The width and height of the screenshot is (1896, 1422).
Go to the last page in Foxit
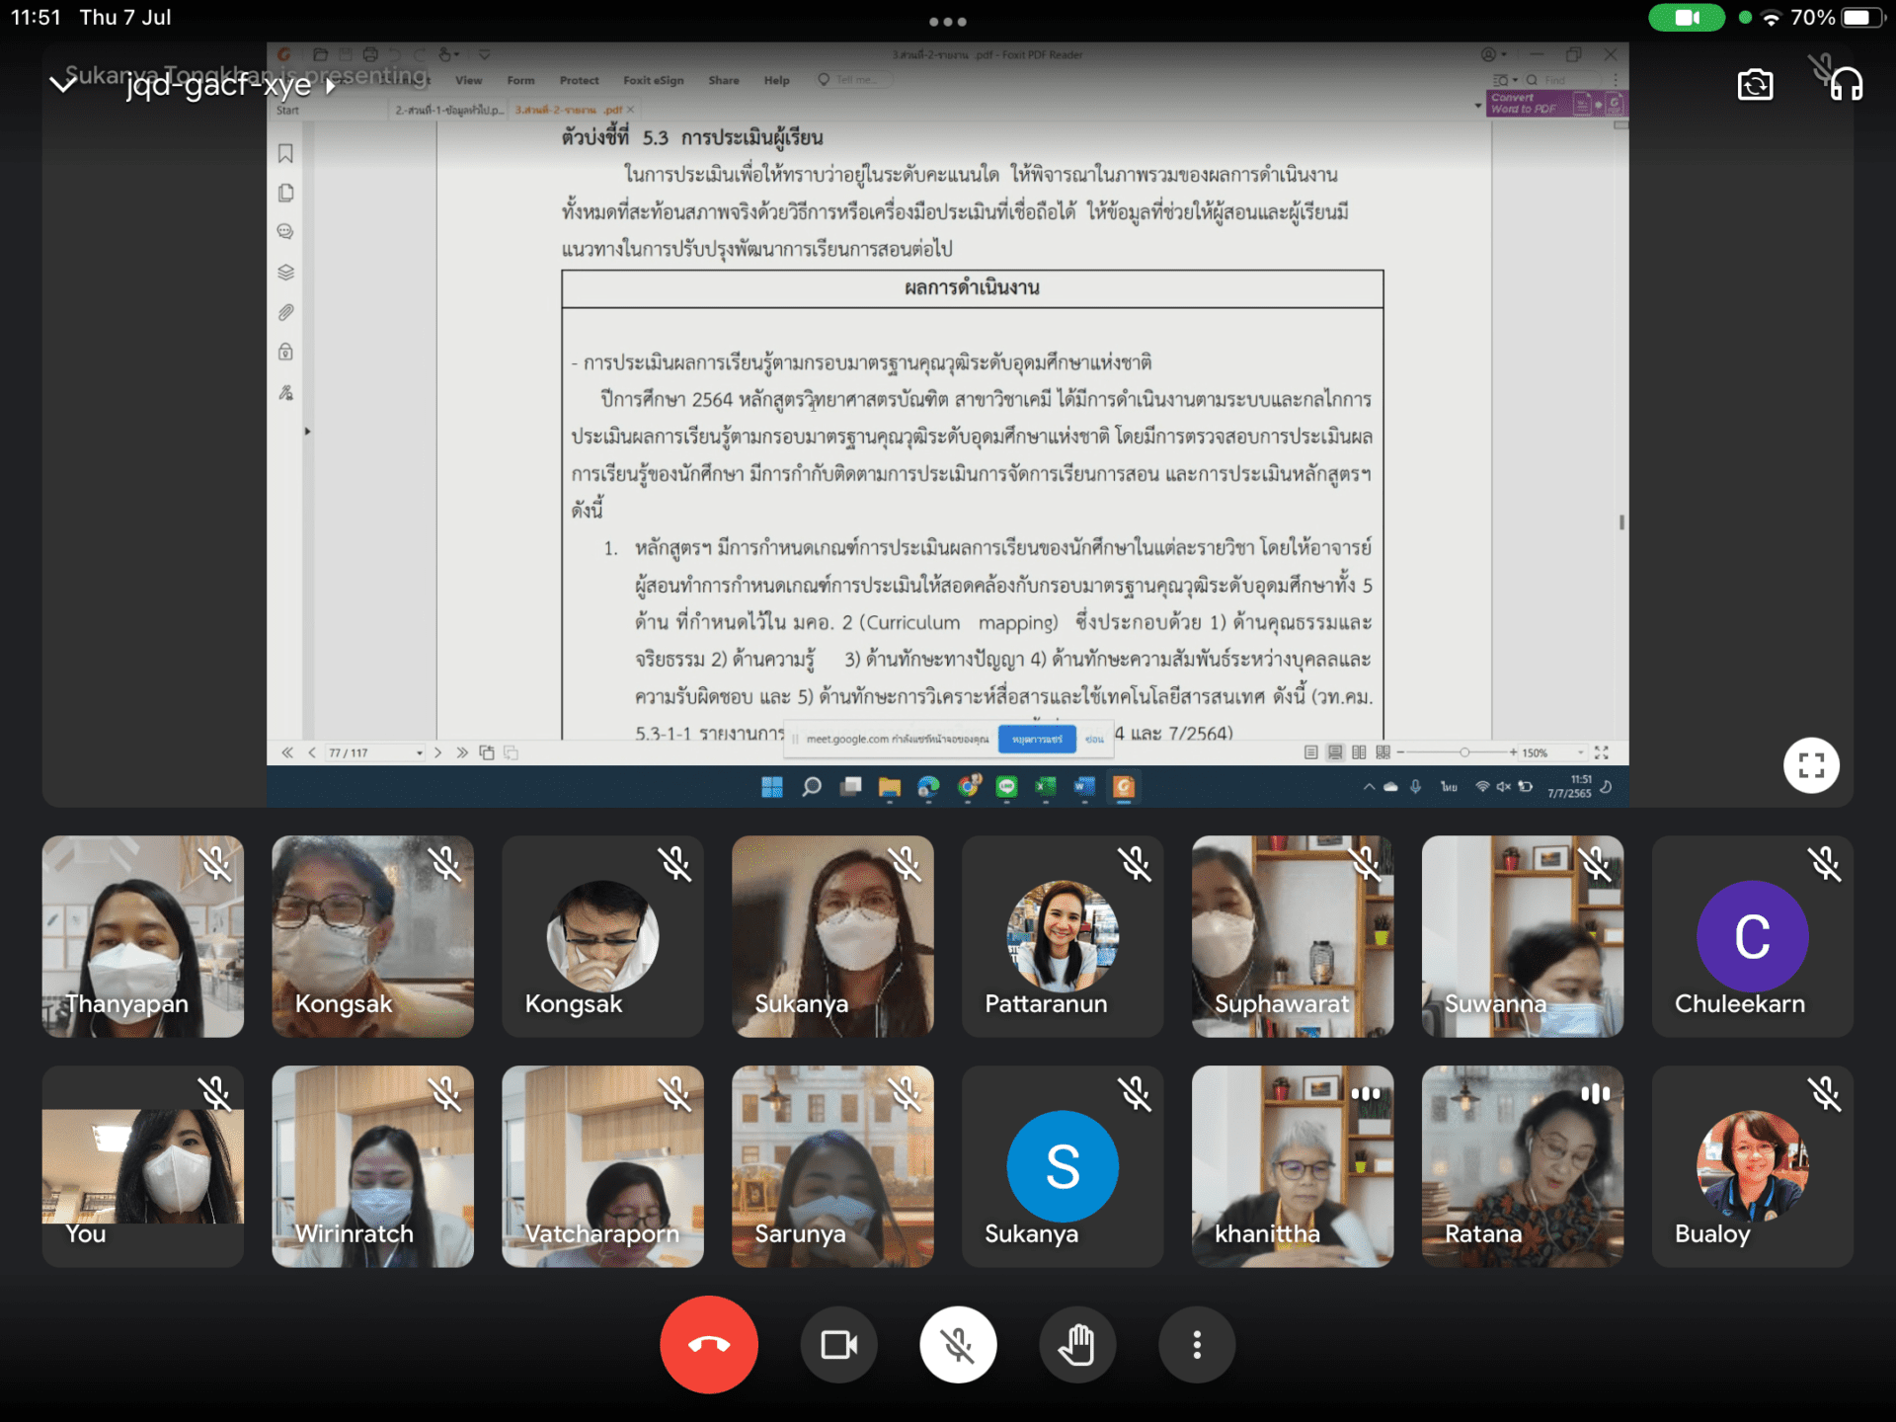pyautogui.click(x=462, y=752)
